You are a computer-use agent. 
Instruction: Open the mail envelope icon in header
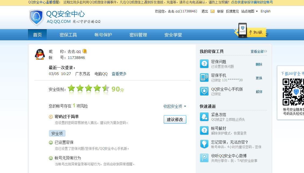pyautogui.click(x=212, y=11)
